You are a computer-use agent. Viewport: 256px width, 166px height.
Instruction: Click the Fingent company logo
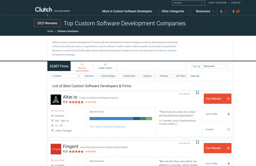[x=56, y=149]
